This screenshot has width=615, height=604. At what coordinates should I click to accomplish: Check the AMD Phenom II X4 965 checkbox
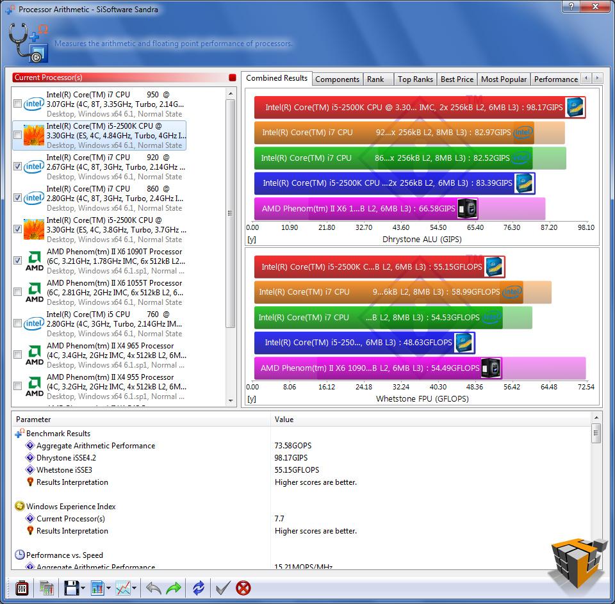click(18, 355)
